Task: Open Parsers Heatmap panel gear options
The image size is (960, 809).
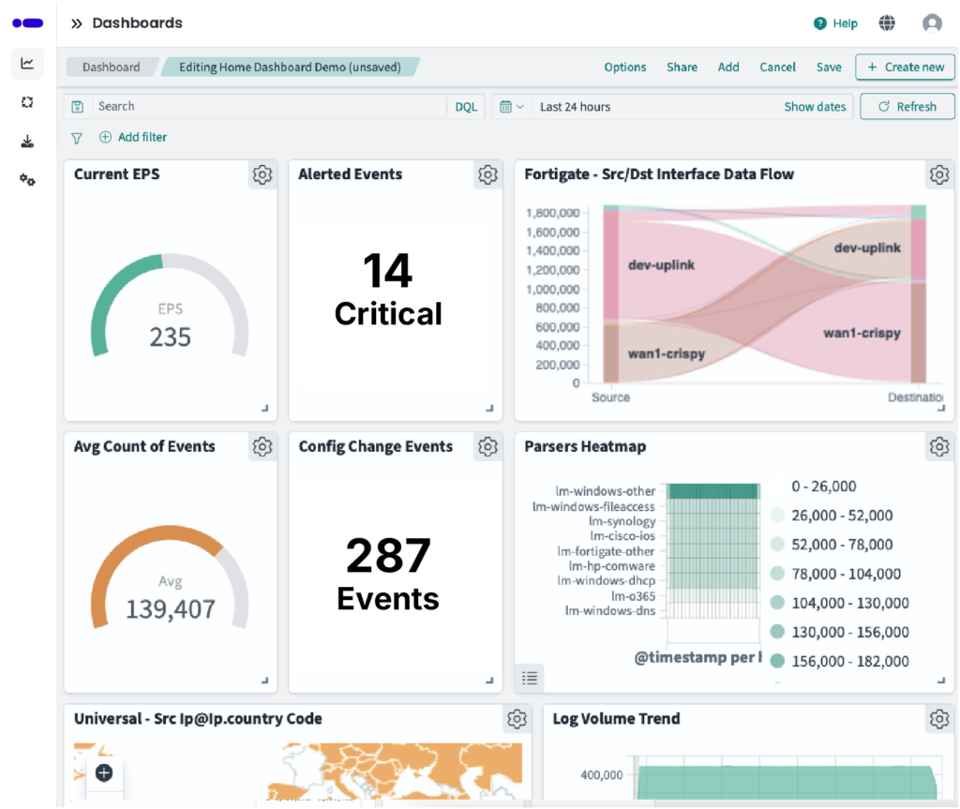Action: point(939,446)
